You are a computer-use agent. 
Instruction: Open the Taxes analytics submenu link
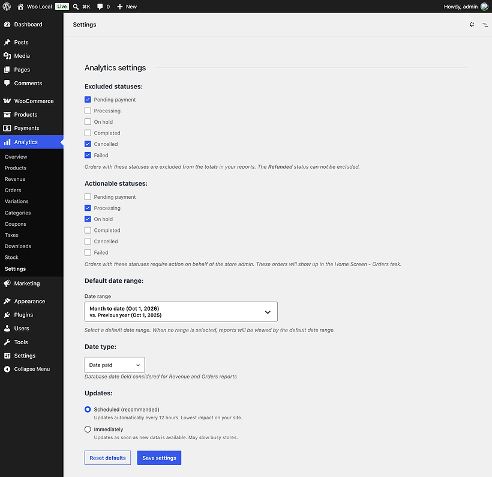pos(11,235)
